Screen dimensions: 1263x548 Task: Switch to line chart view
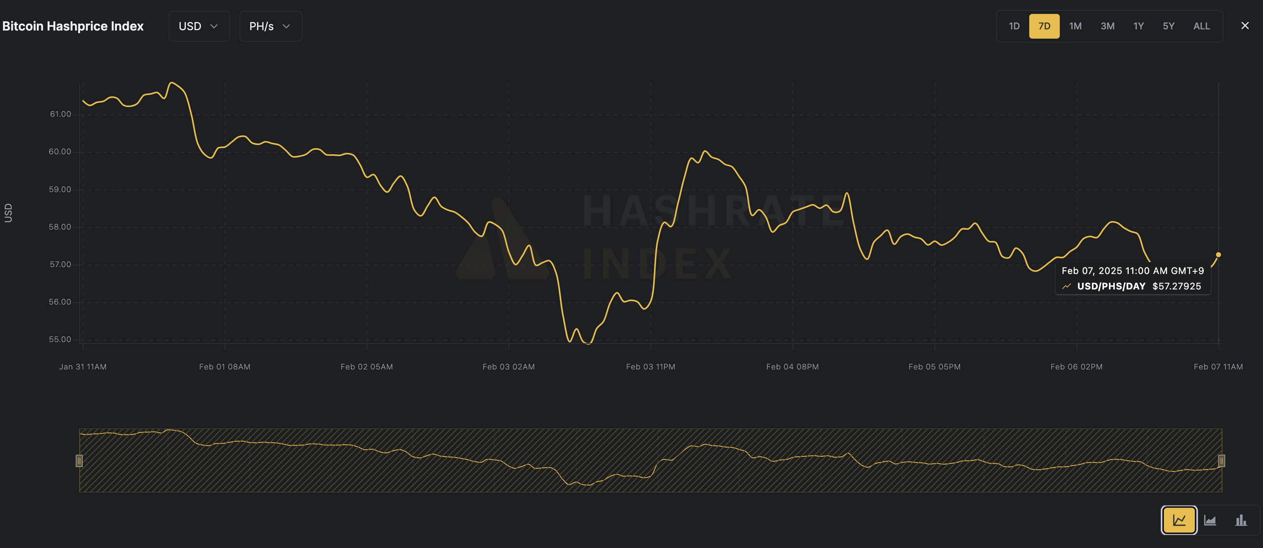(x=1179, y=520)
